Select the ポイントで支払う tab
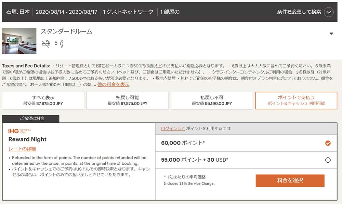The image size is (342, 204). 296,100
